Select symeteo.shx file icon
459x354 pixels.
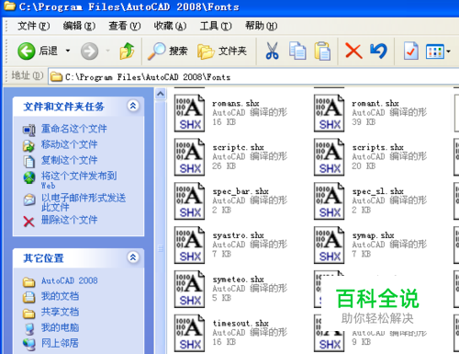tap(190, 289)
